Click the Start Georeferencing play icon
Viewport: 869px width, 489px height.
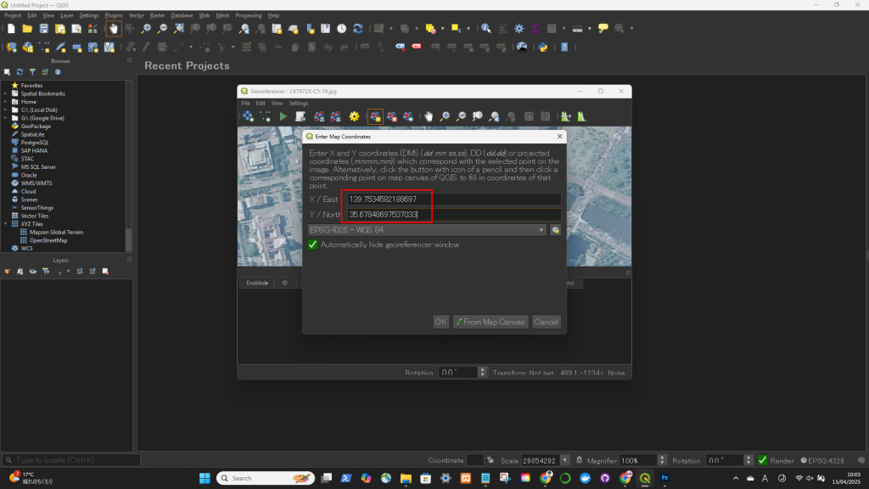coord(283,116)
